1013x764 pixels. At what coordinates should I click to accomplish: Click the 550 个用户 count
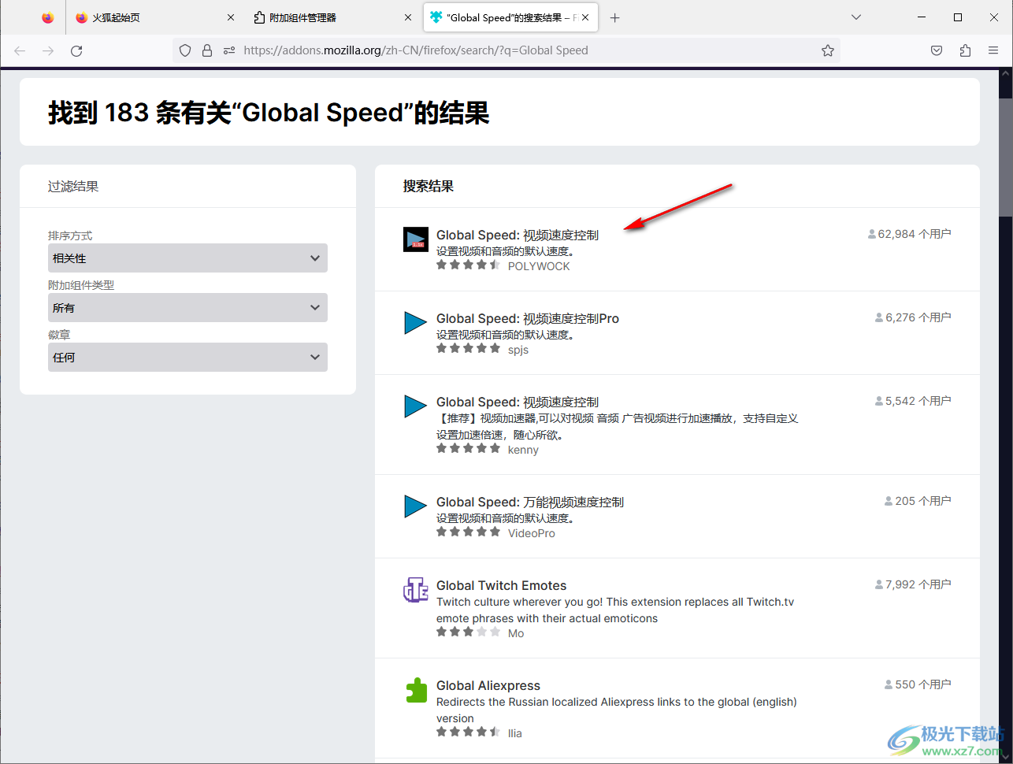(x=918, y=684)
